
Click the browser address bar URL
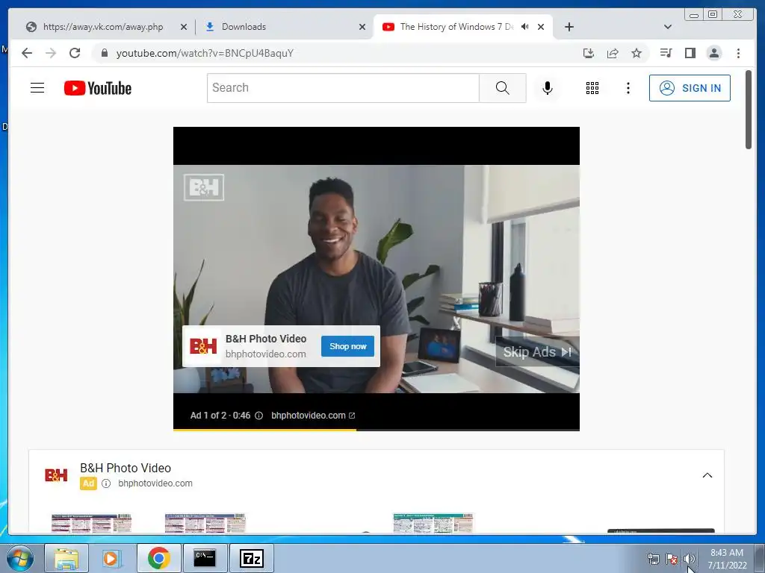(x=205, y=53)
